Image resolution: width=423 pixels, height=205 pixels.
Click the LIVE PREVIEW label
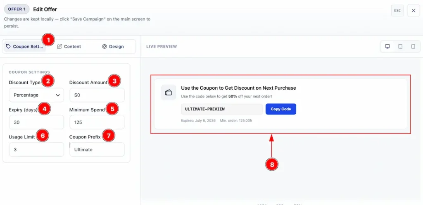pos(162,46)
